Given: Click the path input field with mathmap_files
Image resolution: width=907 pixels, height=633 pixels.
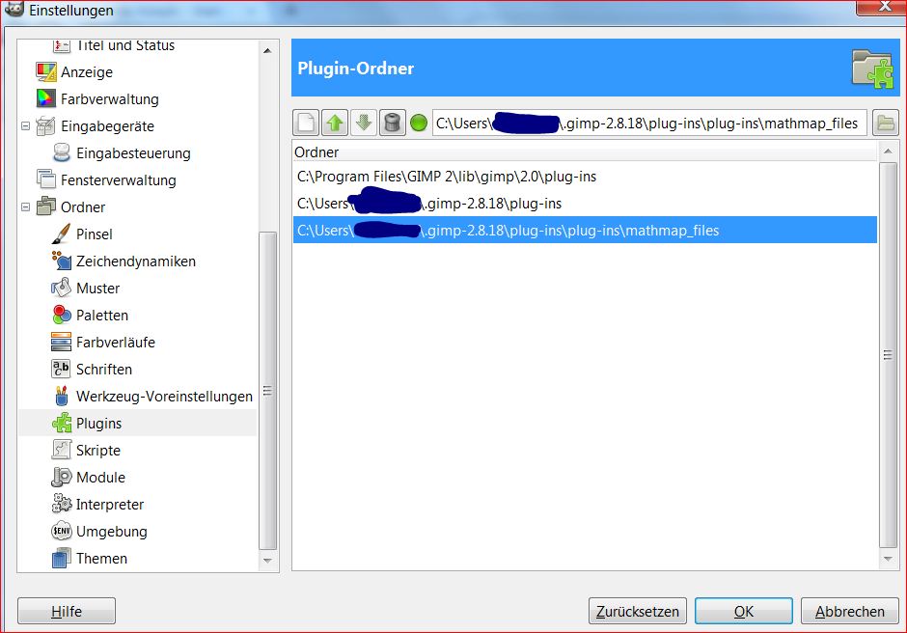Looking at the screenshot, I should pos(649,123).
